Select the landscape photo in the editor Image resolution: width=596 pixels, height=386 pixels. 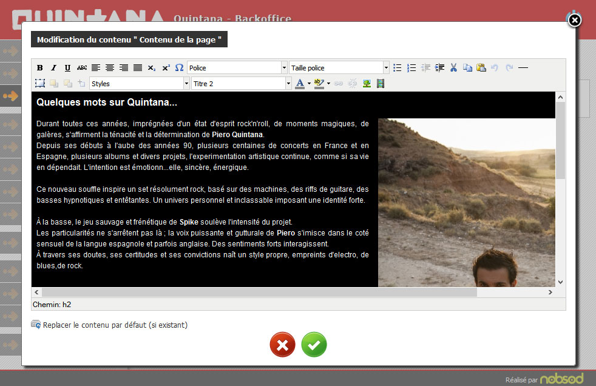pos(466,203)
